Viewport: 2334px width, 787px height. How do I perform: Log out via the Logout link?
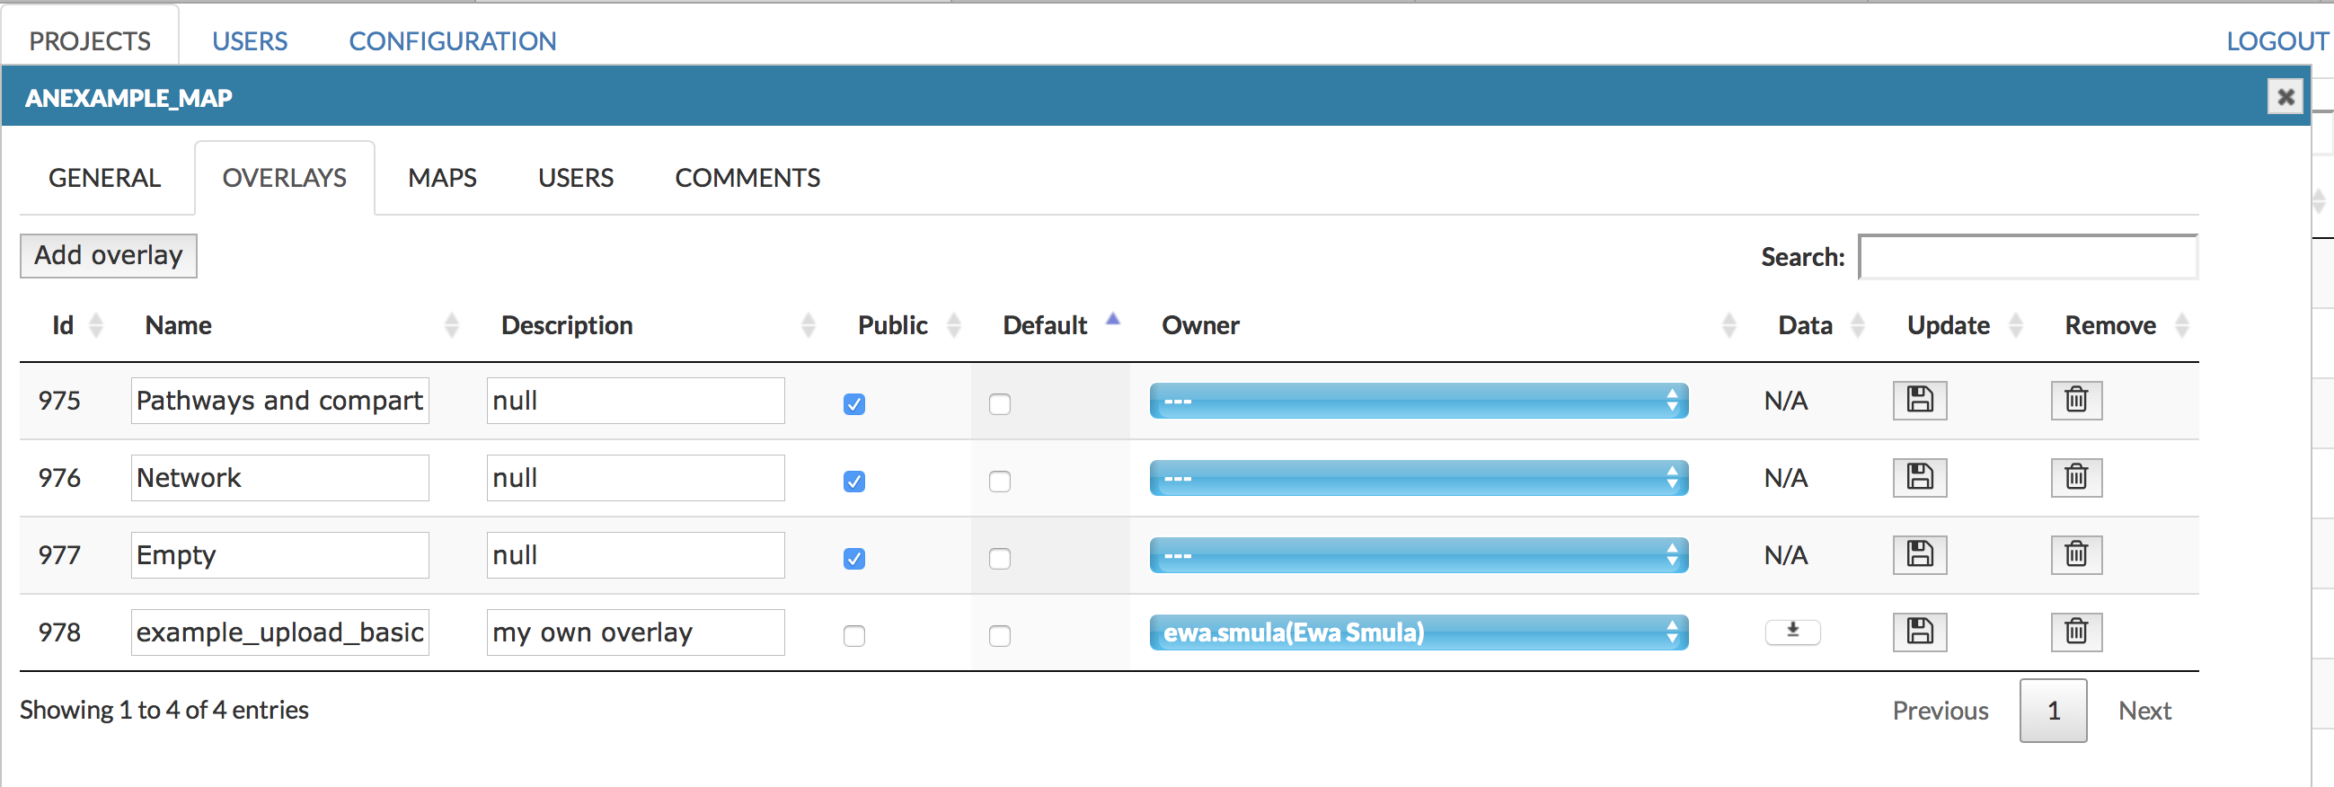coord(2276,41)
